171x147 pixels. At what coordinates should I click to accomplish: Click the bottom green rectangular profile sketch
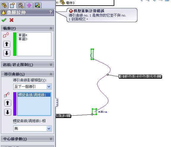pyautogui.click(x=94, y=112)
